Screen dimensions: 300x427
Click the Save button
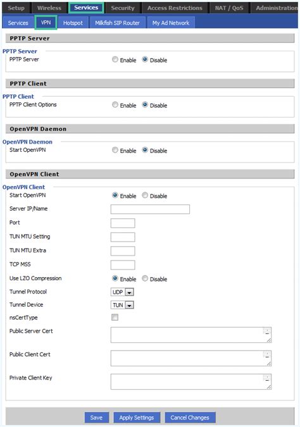96,418
